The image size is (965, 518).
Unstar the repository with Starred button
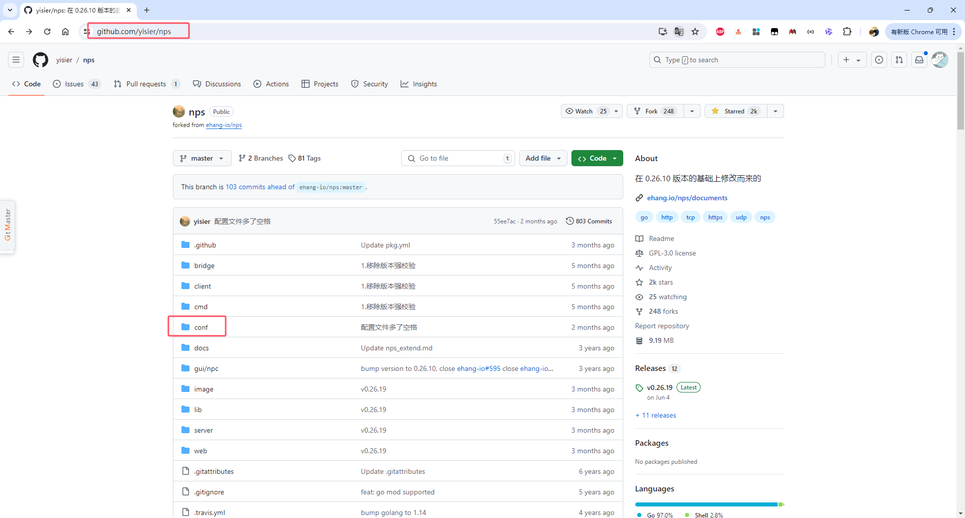tap(735, 111)
